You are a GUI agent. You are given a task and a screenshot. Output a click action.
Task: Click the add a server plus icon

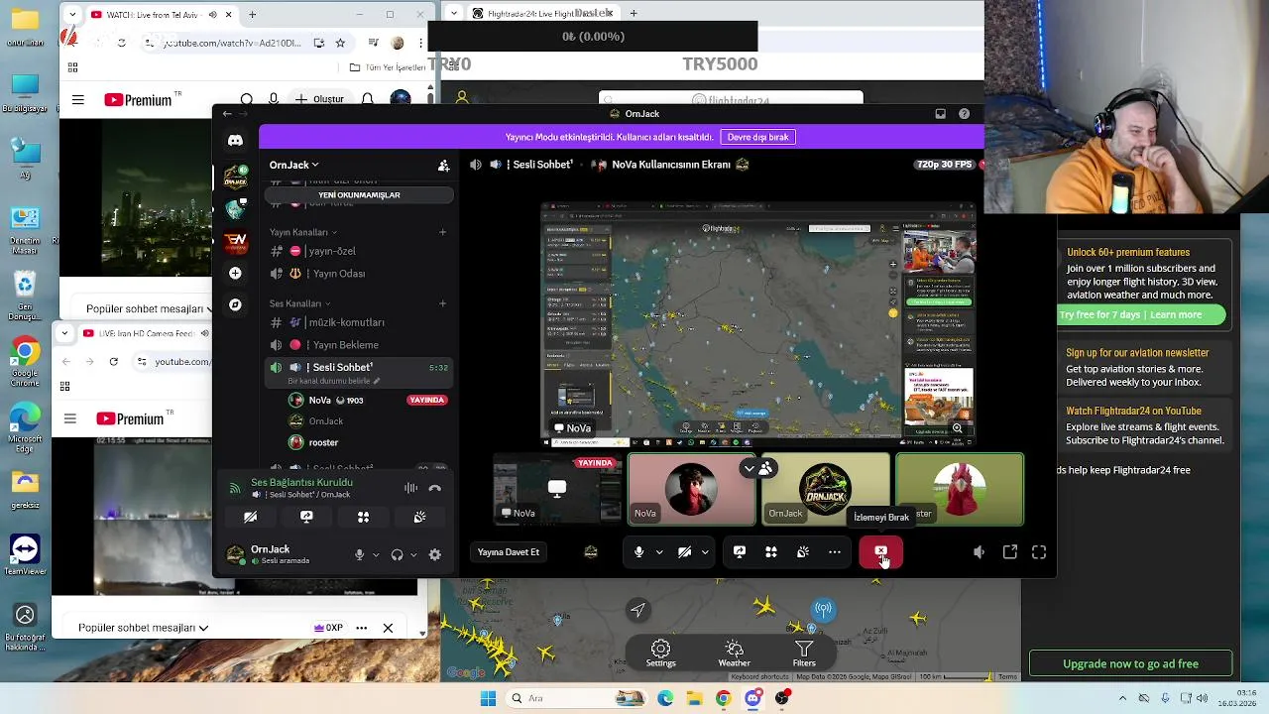point(235,273)
